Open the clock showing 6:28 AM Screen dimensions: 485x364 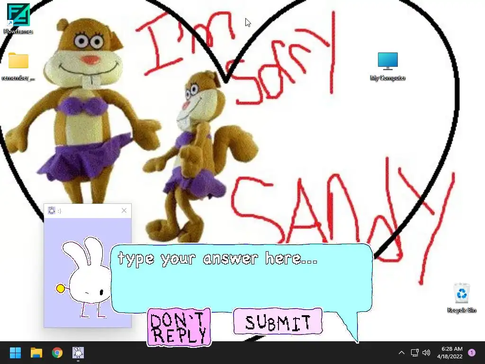[450, 353]
